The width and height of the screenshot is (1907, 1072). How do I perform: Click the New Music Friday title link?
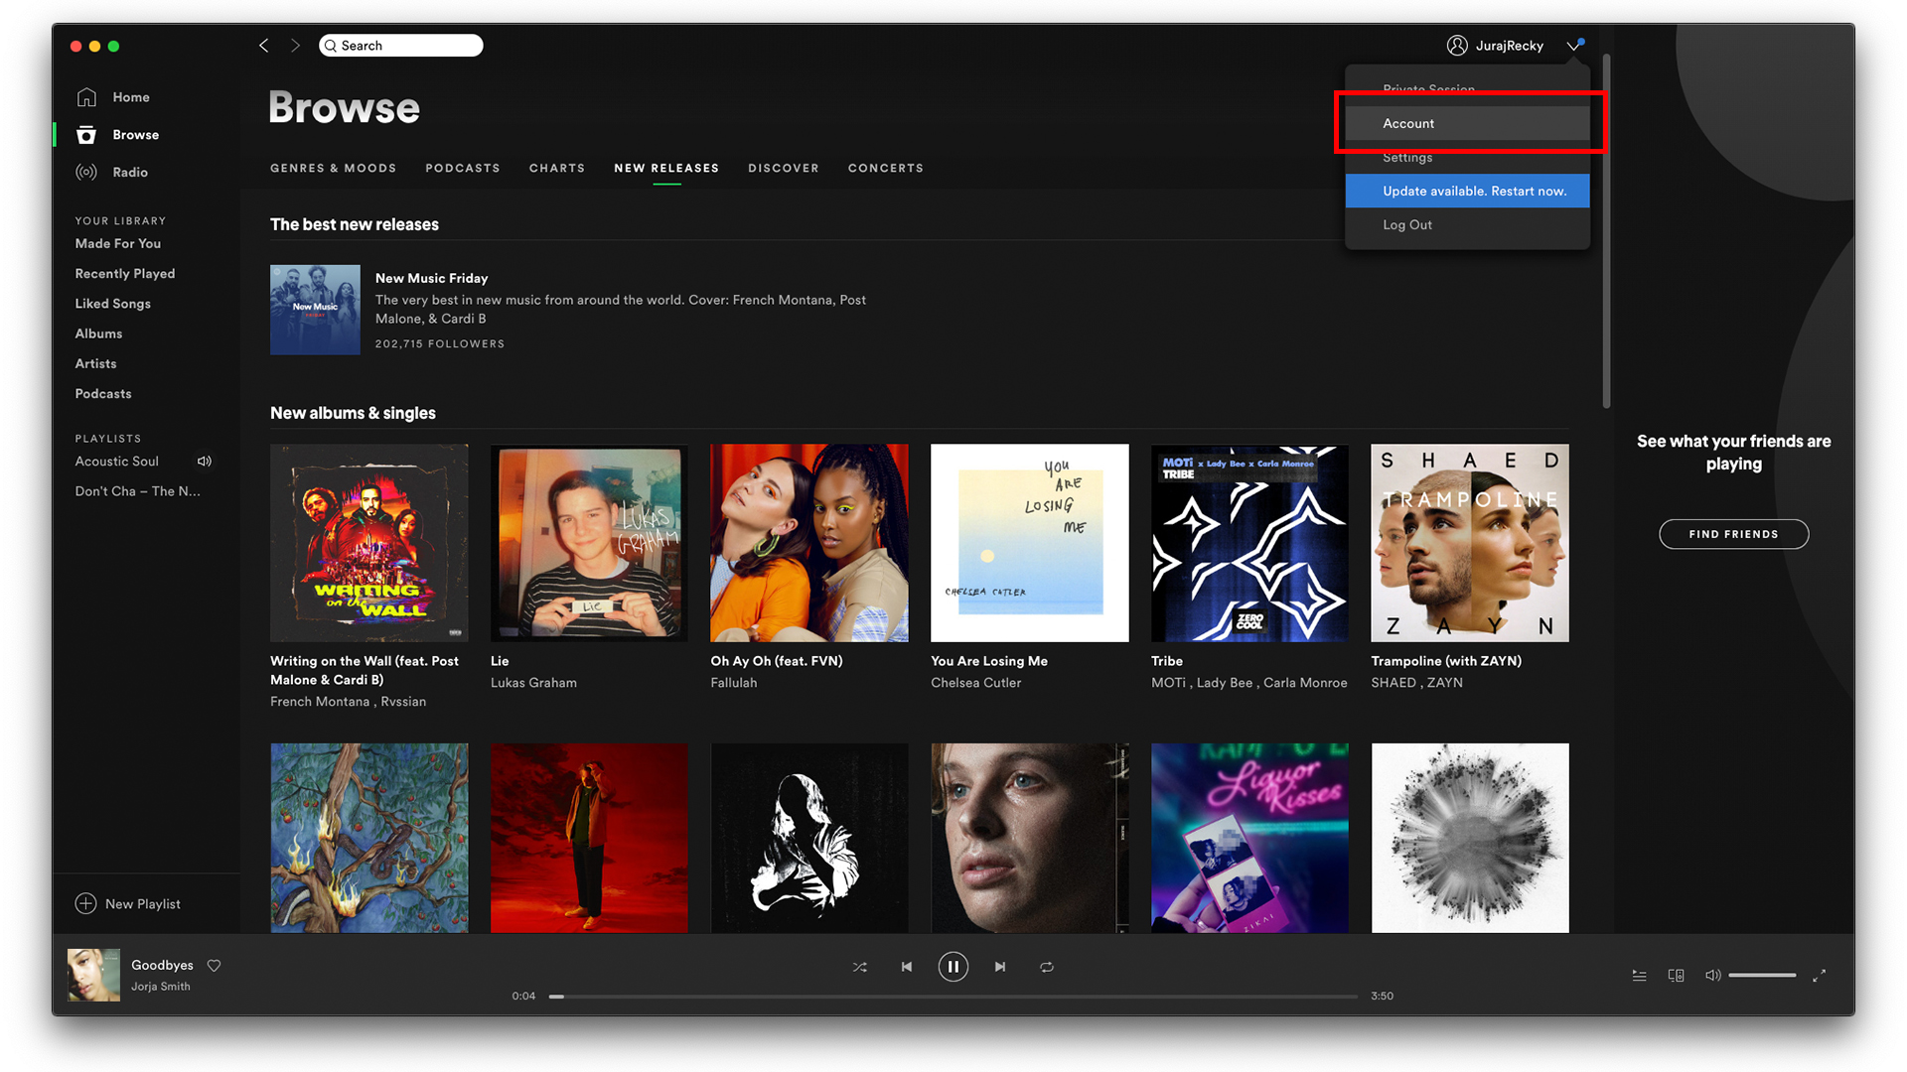coord(432,279)
